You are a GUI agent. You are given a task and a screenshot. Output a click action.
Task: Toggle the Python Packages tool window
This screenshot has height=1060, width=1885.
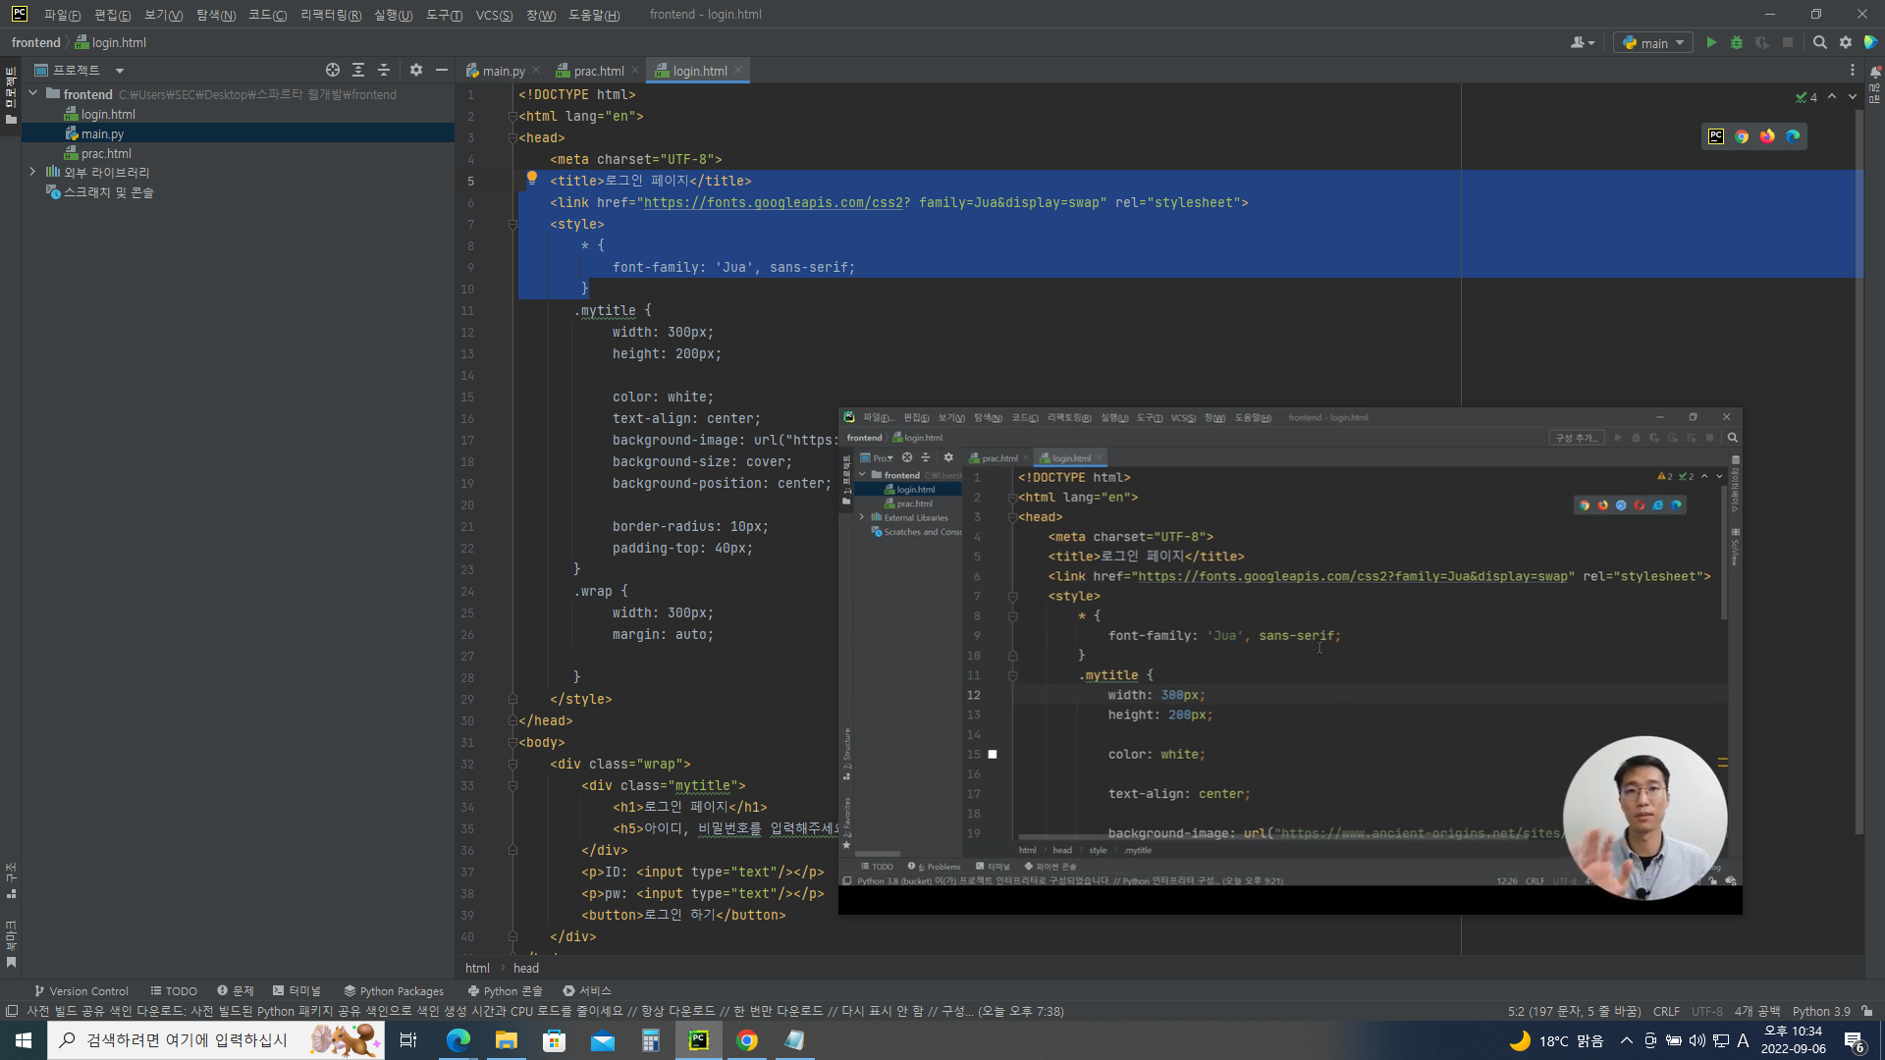point(394,991)
